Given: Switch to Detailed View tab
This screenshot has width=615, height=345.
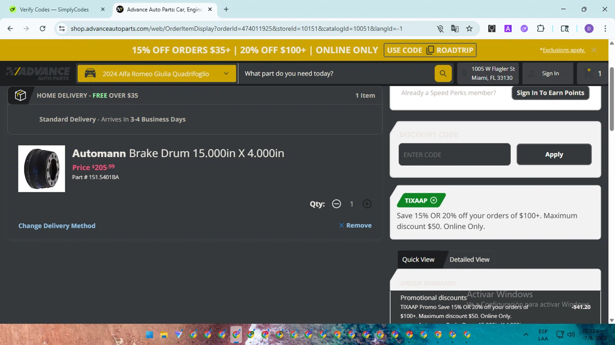Looking at the screenshot, I should (x=469, y=259).
